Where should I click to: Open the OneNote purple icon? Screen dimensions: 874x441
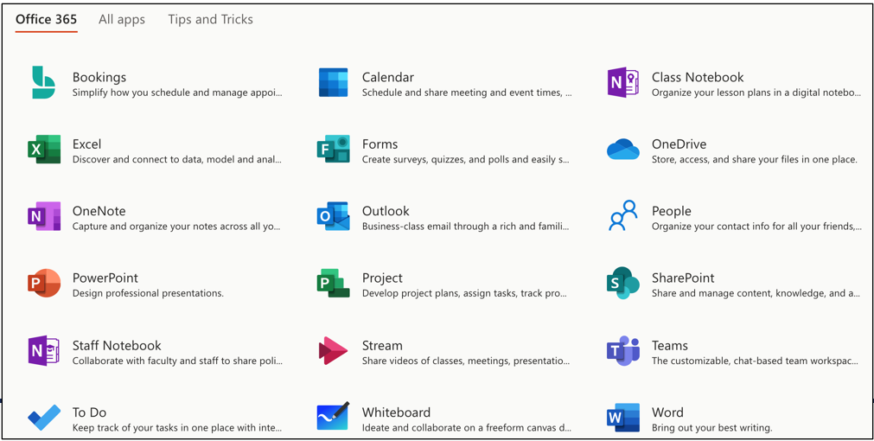coord(43,216)
